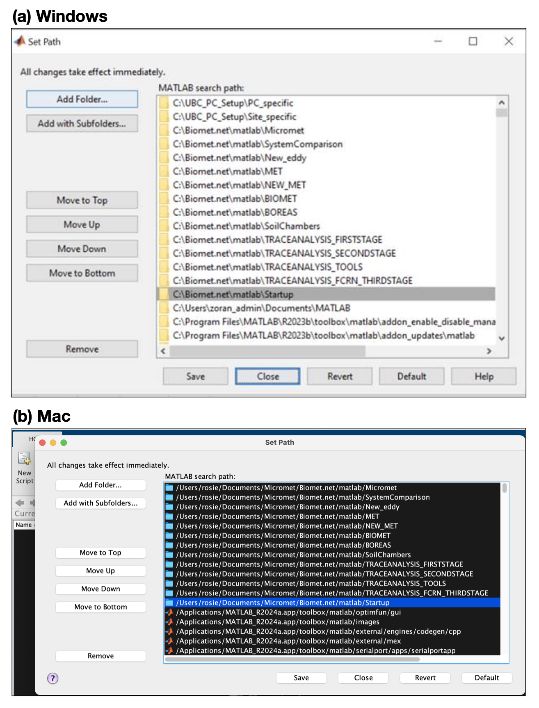Click Add with Subfolders in Windows dialog
The width and height of the screenshot is (539, 708).
pyautogui.click(x=82, y=123)
